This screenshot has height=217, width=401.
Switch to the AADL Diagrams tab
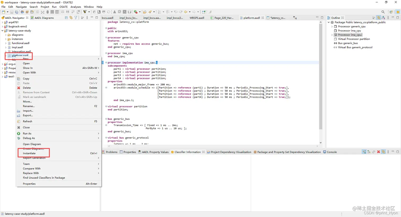(42, 18)
